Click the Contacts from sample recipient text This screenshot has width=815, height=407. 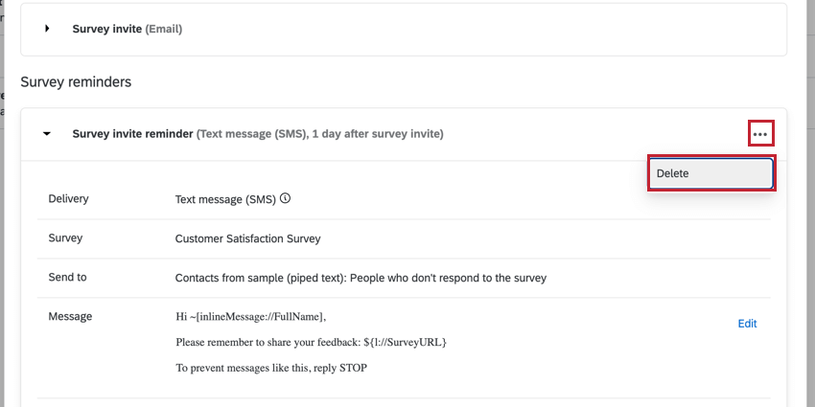pyautogui.click(x=361, y=278)
